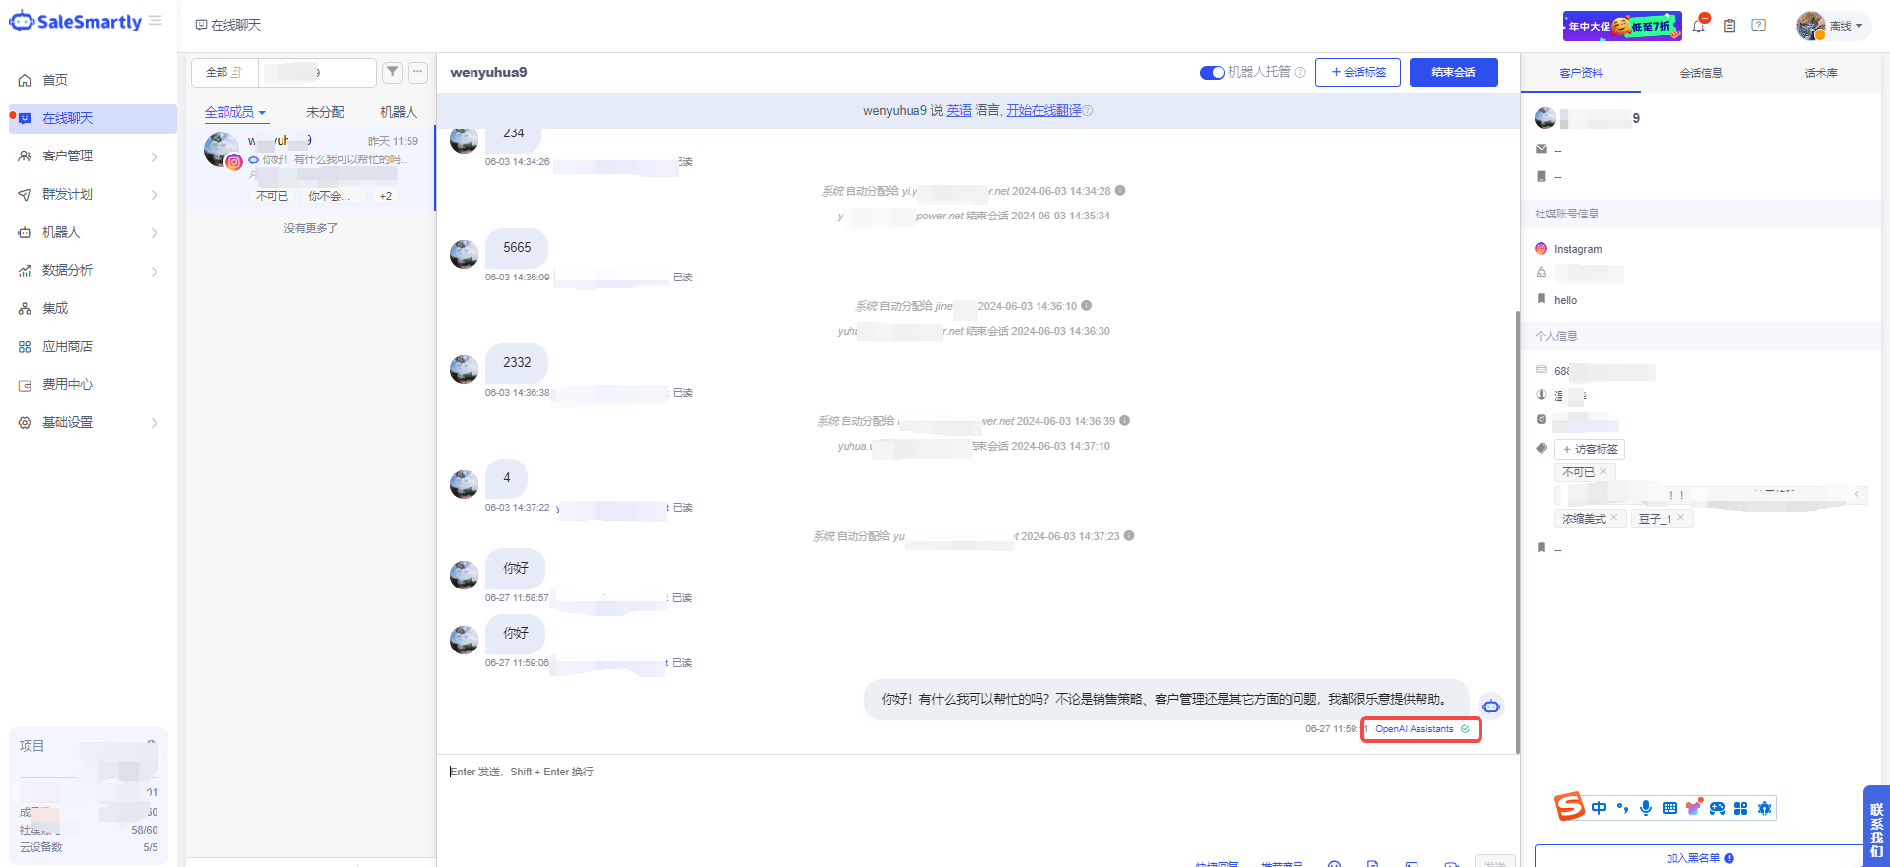Open the 全部 channel filter dropdown
Image resolution: width=1890 pixels, height=867 pixels.
coord(224,72)
